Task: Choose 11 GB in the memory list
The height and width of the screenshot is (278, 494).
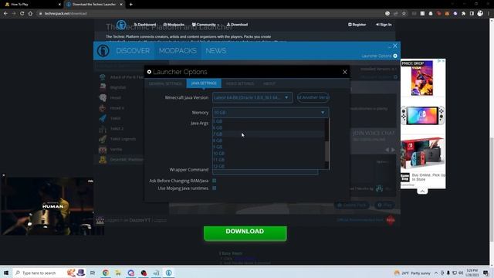Action: tap(269, 160)
